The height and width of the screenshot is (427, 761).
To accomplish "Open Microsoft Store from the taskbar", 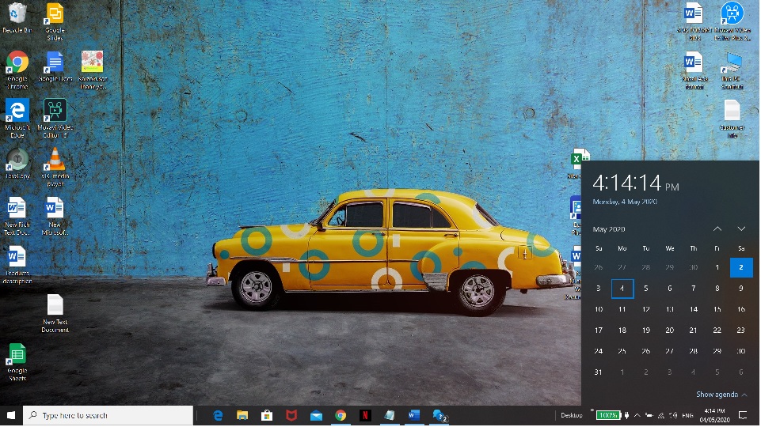I will [266, 416].
